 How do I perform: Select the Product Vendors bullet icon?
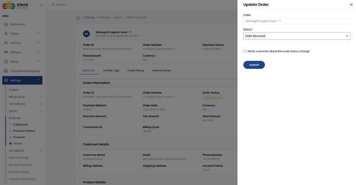[10, 131]
